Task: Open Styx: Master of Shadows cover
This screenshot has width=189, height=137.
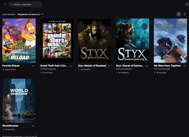Action: 94,41
